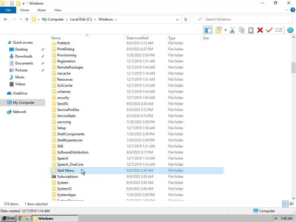Expand the system tray chevron

[276, 219]
